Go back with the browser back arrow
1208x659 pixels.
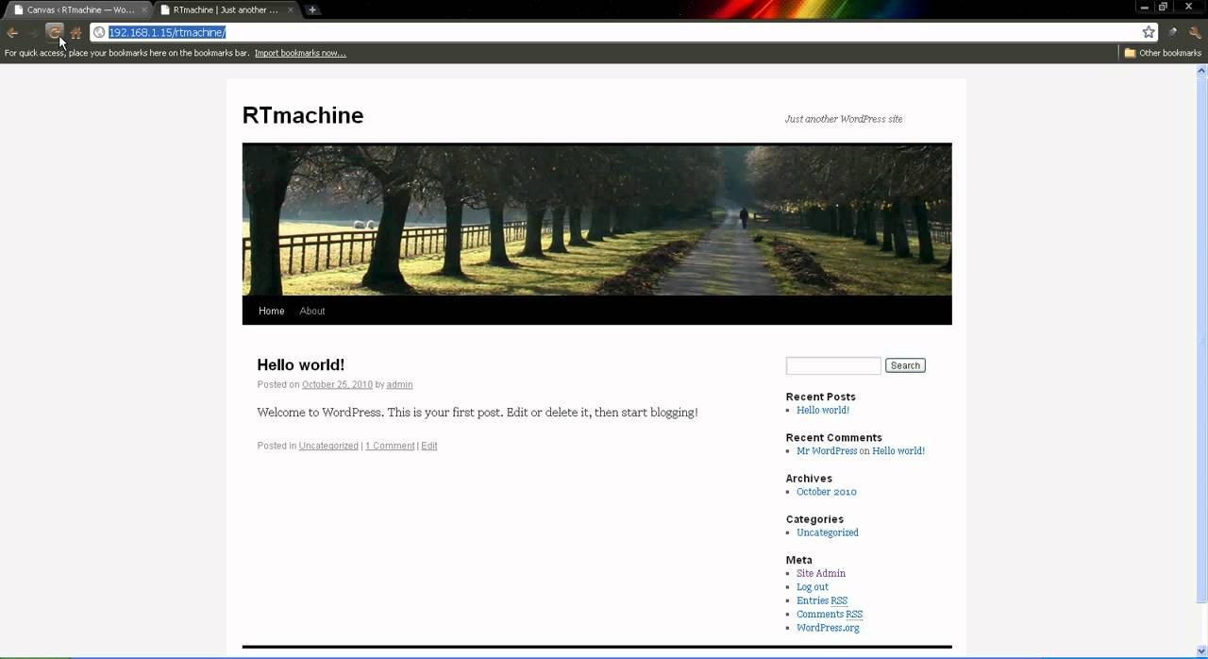point(12,32)
